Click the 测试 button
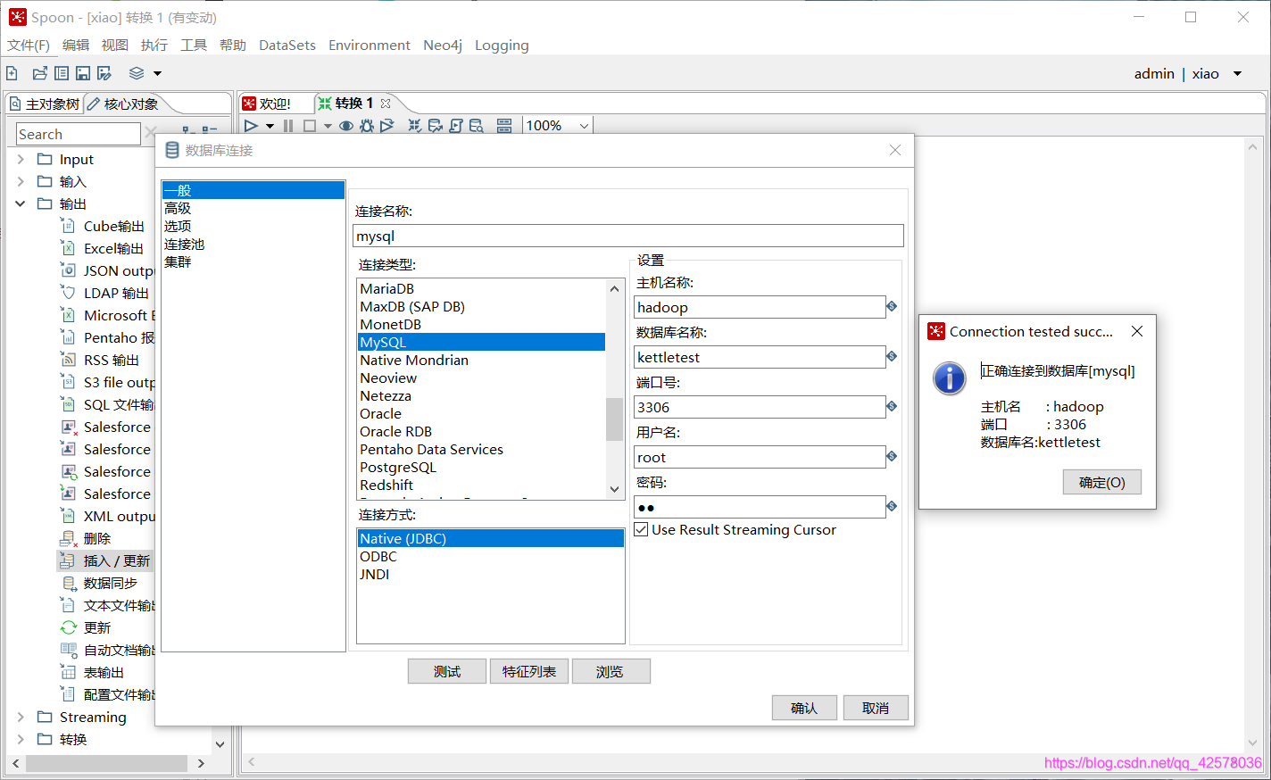Image resolution: width=1271 pixels, height=780 pixels. coord(447,671)
